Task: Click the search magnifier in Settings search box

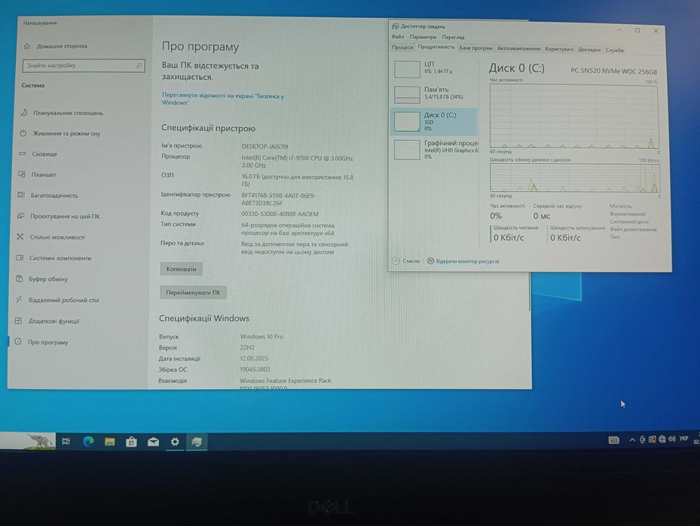Action: click(x=139, y=65)
